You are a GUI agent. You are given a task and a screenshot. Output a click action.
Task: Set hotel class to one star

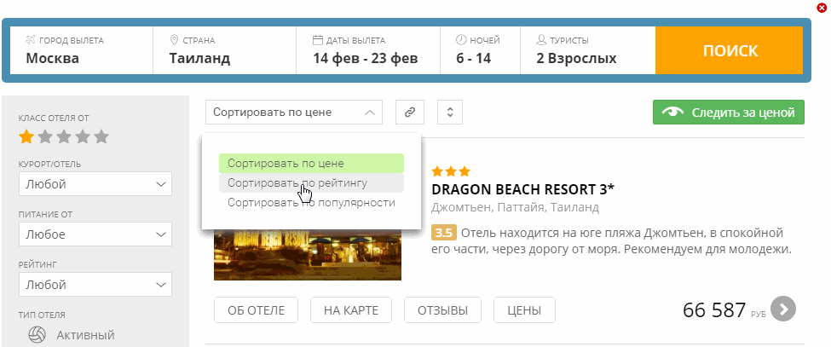click(x=26, y=136)
